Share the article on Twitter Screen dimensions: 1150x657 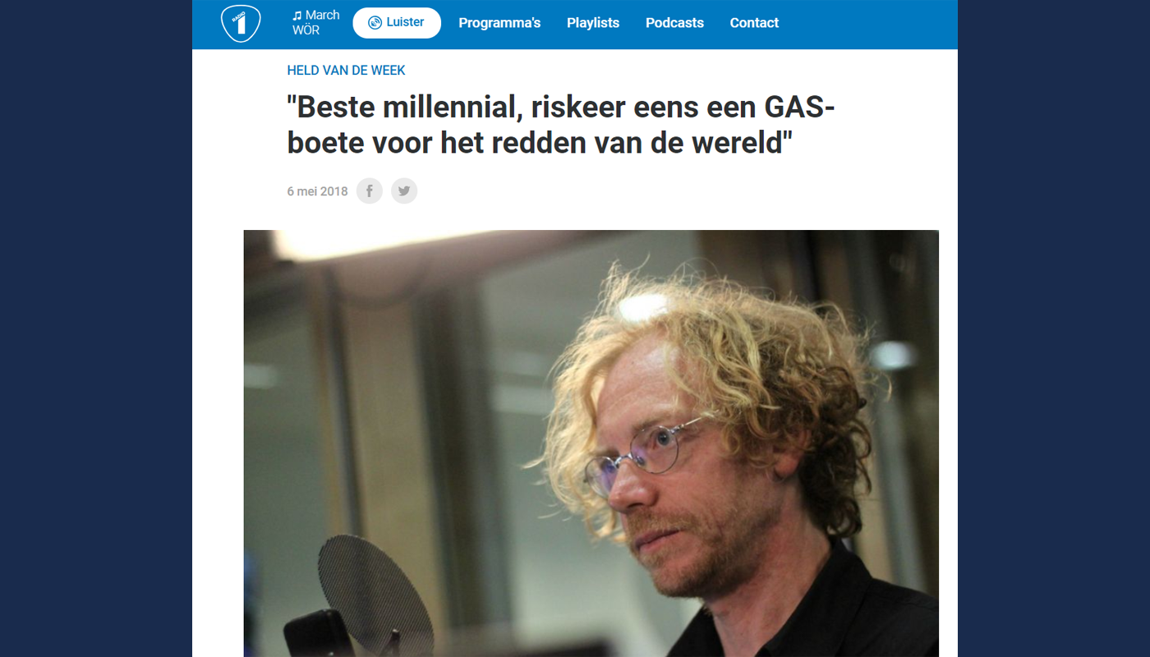coord(404,191)
